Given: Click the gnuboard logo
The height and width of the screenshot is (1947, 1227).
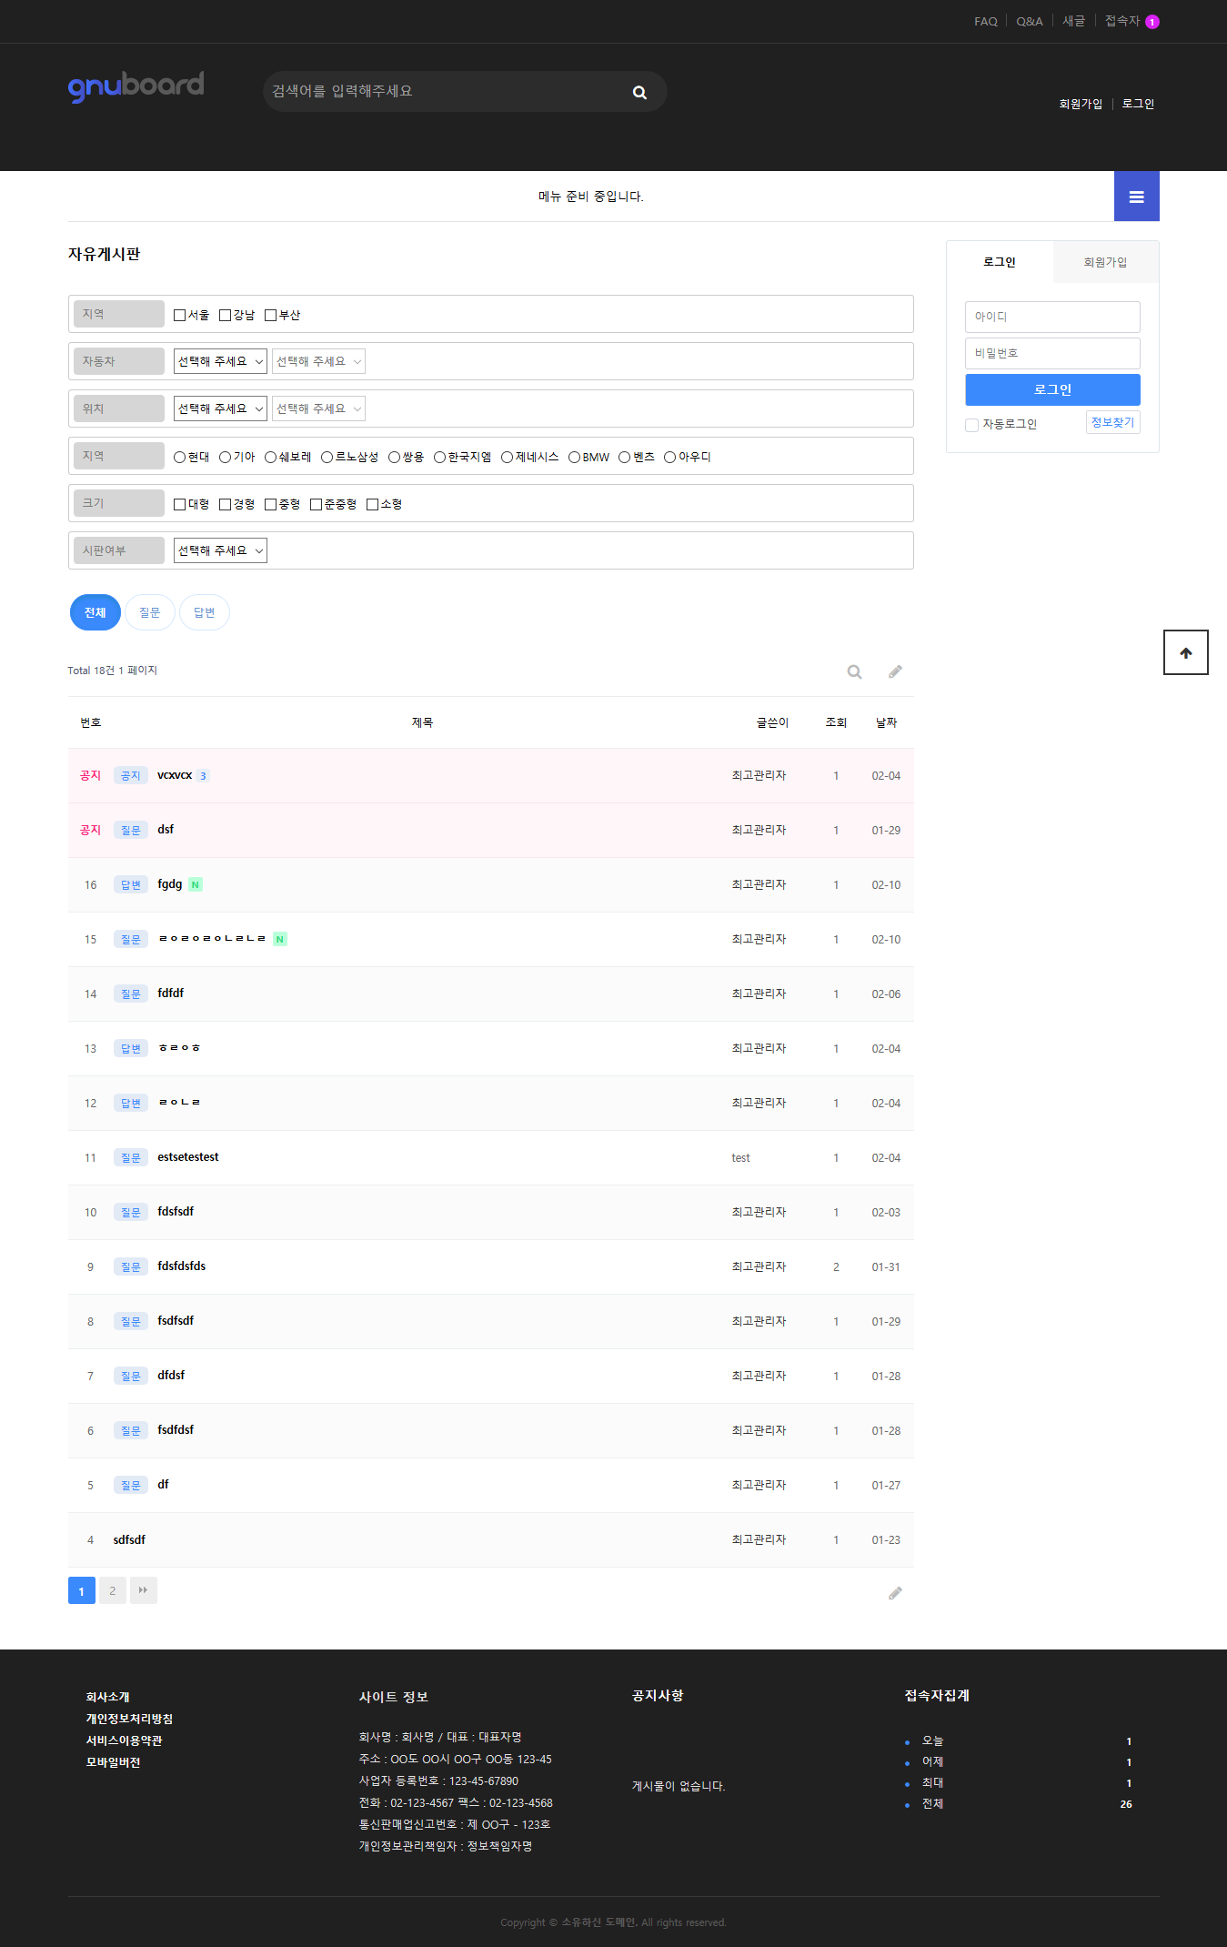Looking at the screenshot, I should [136, 86].
